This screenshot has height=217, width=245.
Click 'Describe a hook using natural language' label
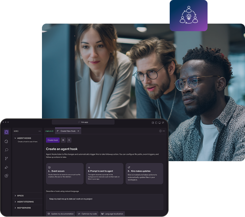62,191
